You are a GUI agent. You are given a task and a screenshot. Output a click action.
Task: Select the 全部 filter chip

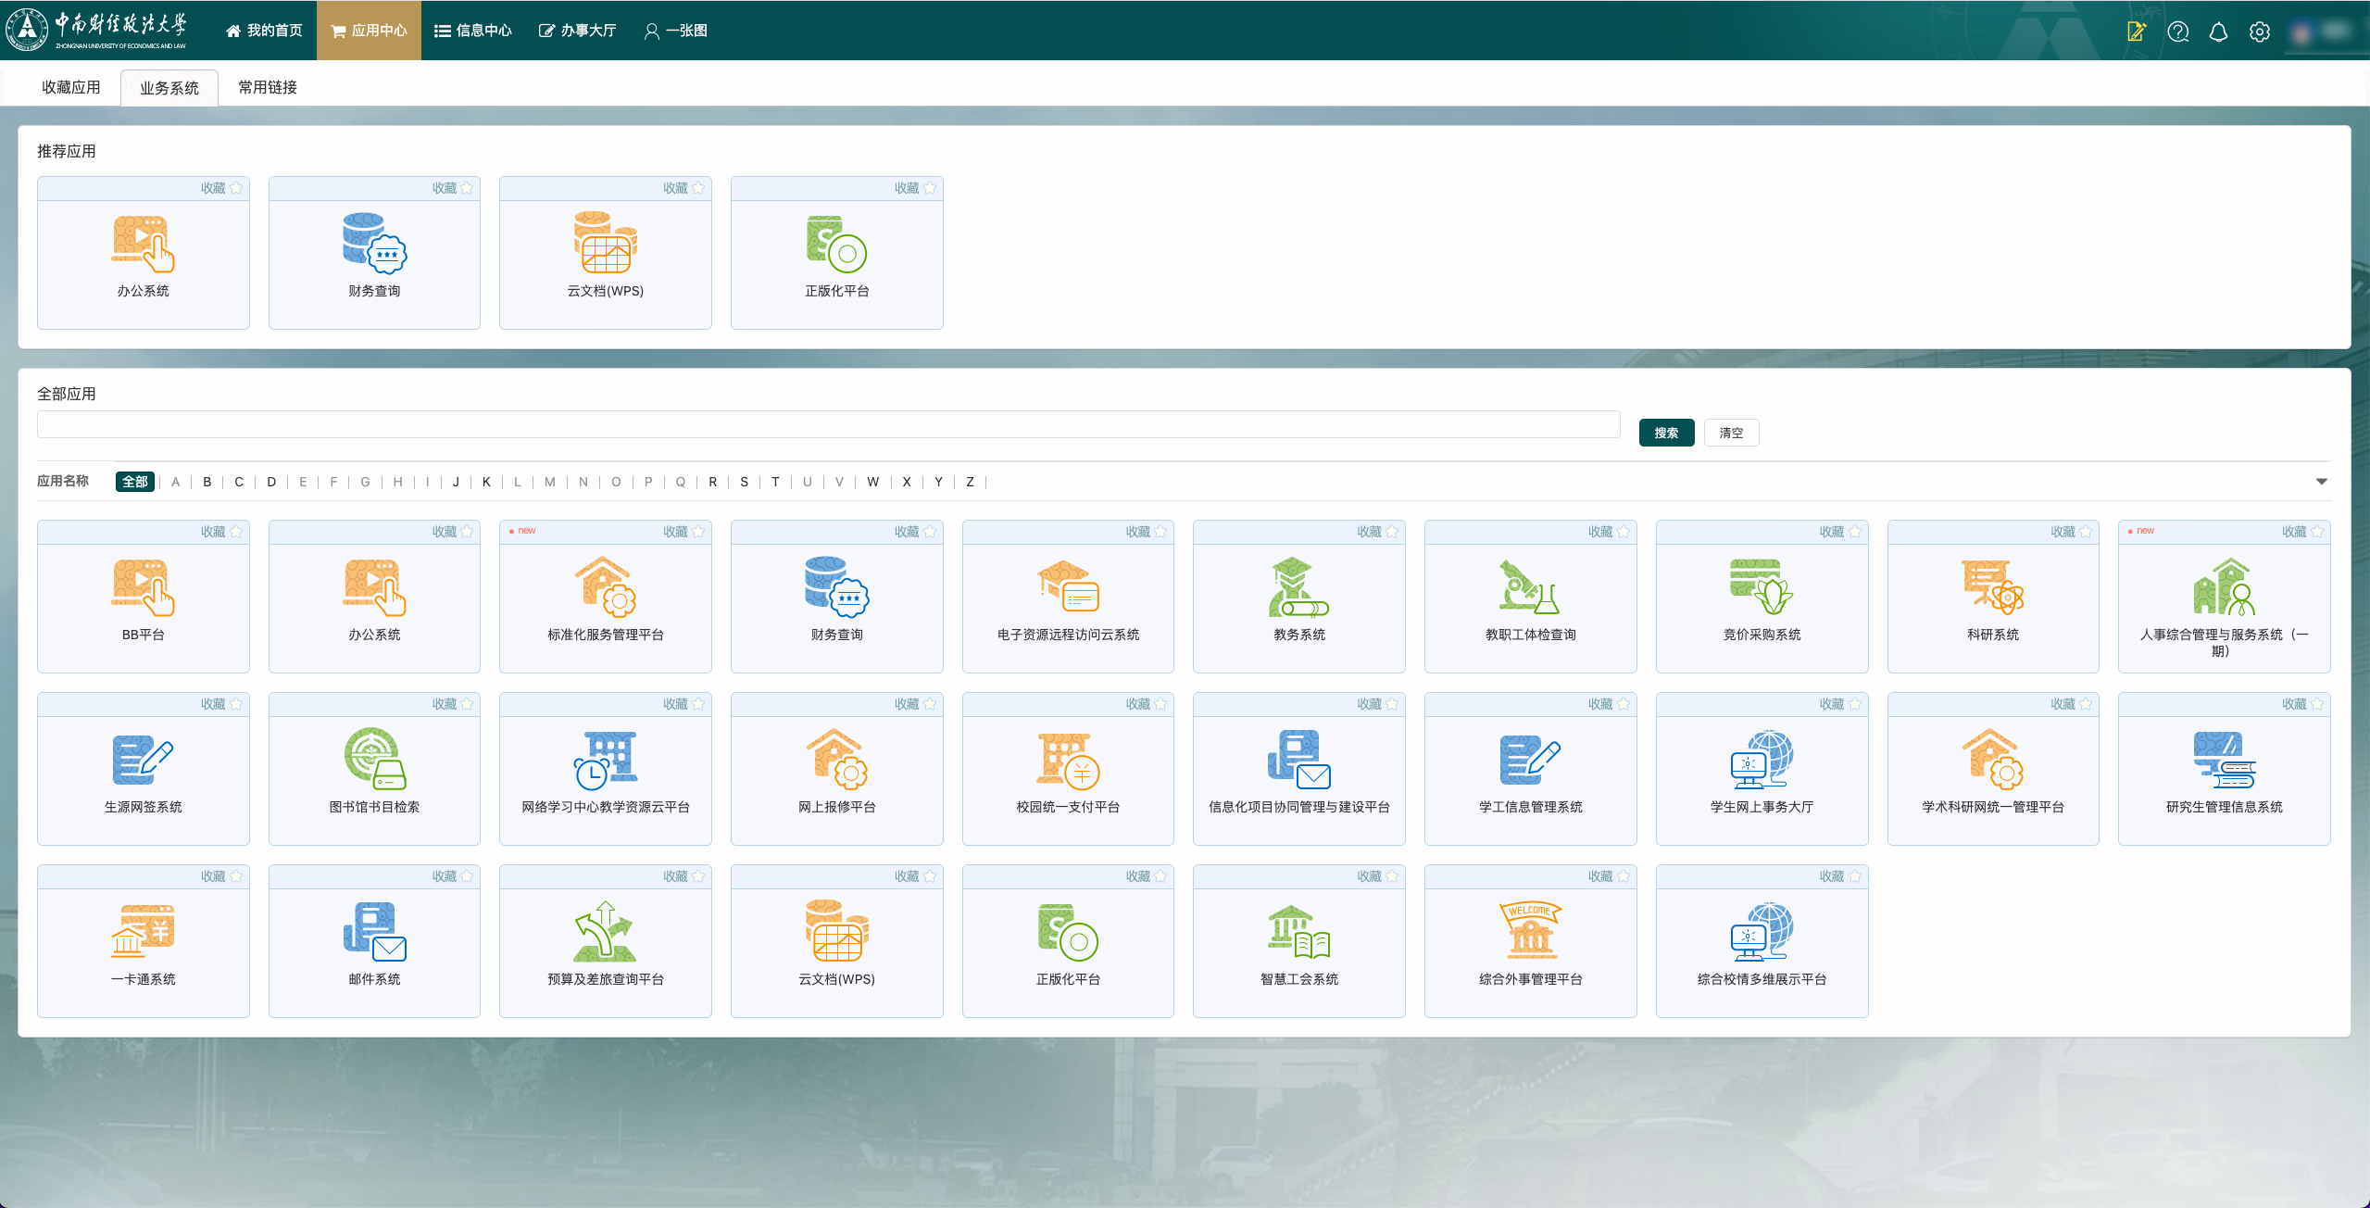point(134,482)
